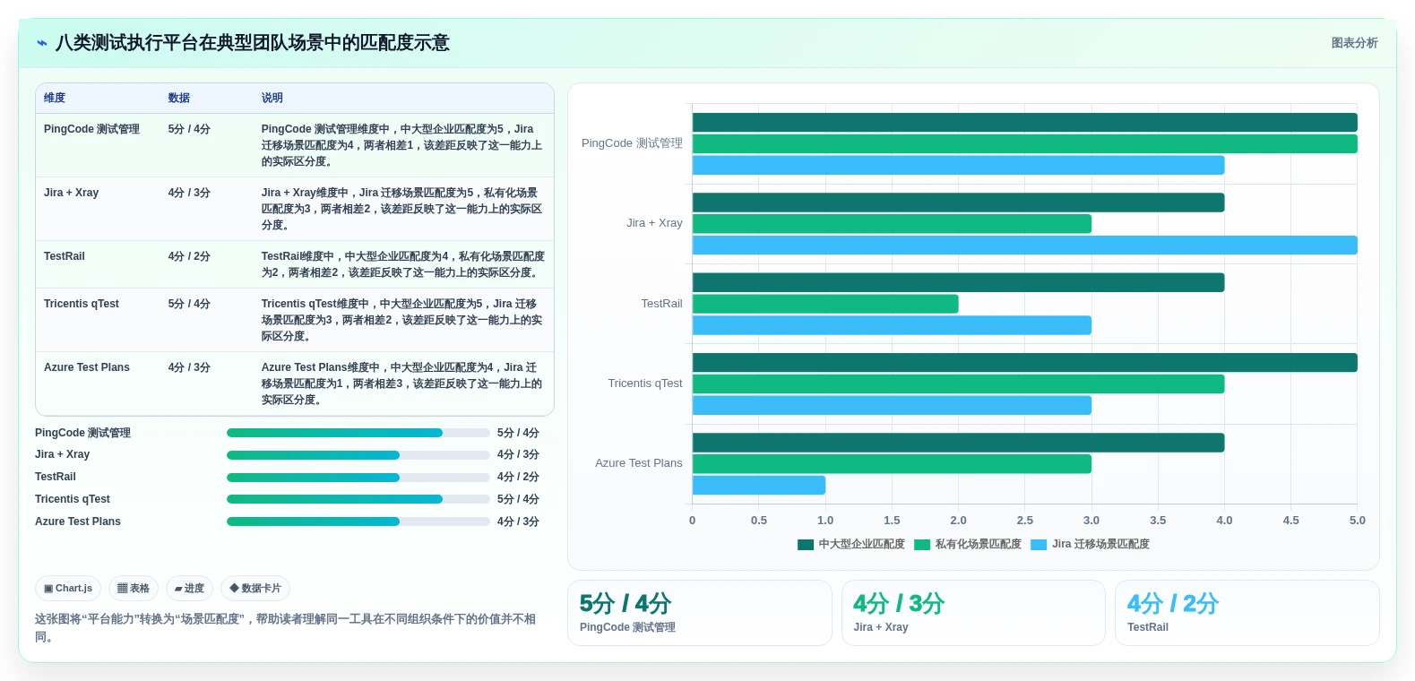Click the Jira + Xray description text in table

point(402,209)
